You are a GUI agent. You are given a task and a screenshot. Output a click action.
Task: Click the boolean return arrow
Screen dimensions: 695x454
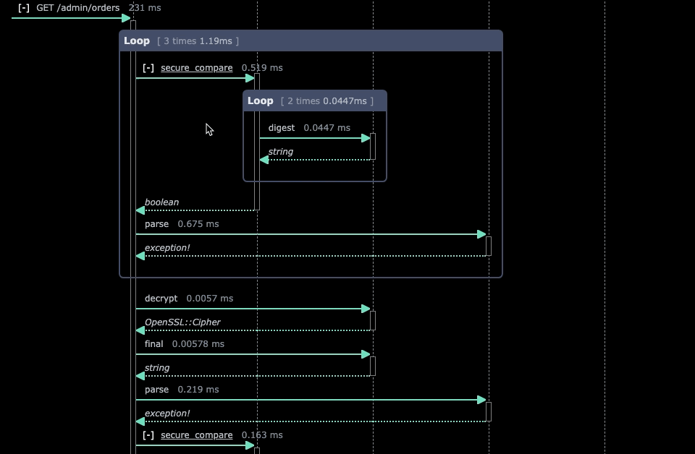click(x=195, y=210)
